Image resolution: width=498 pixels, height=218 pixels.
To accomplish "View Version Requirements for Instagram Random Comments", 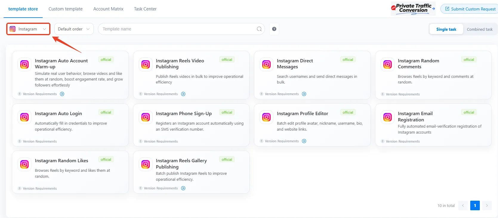I will 403,94.
